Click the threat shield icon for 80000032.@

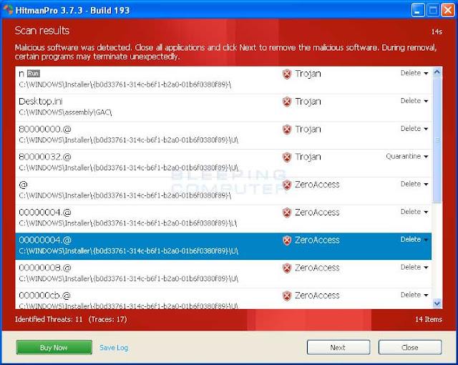(x=287, y=157)
